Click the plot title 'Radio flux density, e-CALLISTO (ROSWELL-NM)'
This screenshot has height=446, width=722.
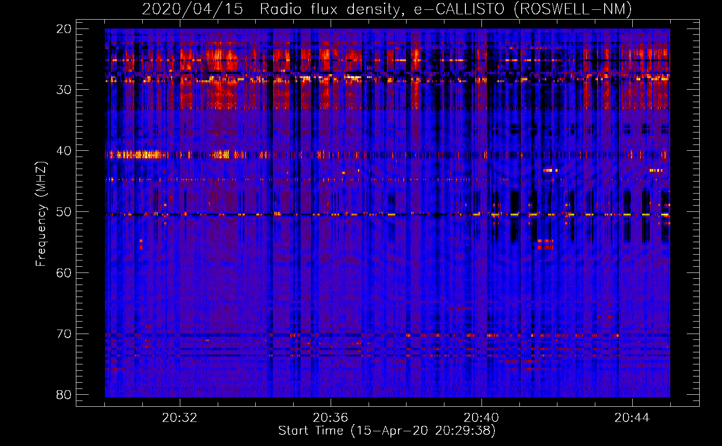tap(445, 9)
